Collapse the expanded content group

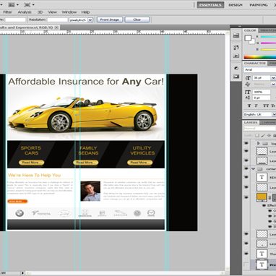253,169
